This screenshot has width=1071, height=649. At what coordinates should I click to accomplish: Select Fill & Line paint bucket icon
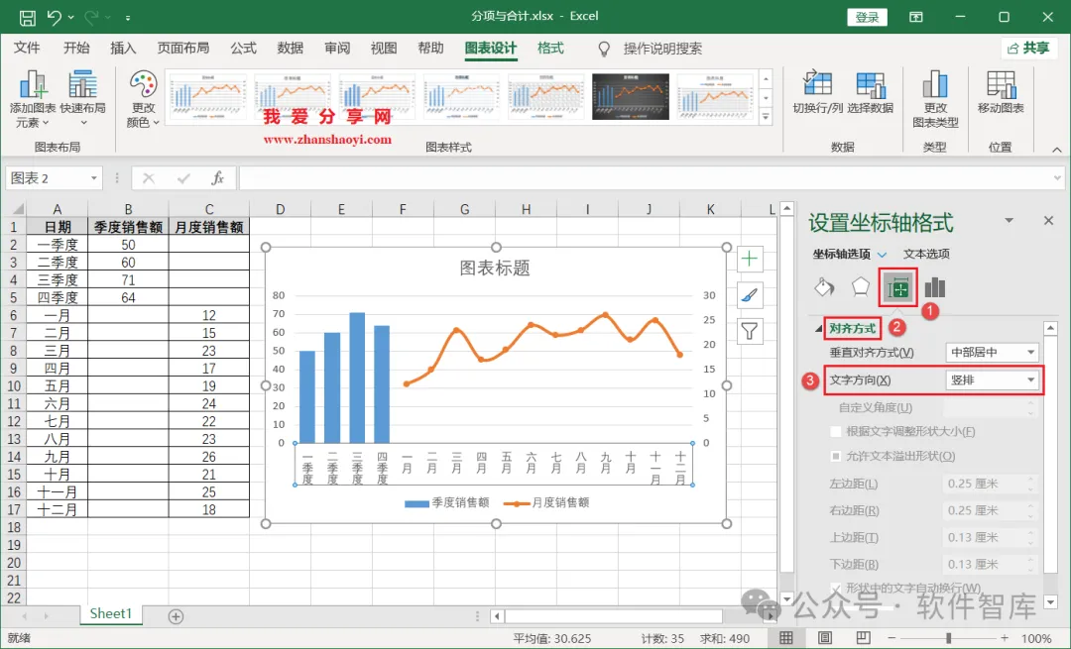[x=824, y=287]
